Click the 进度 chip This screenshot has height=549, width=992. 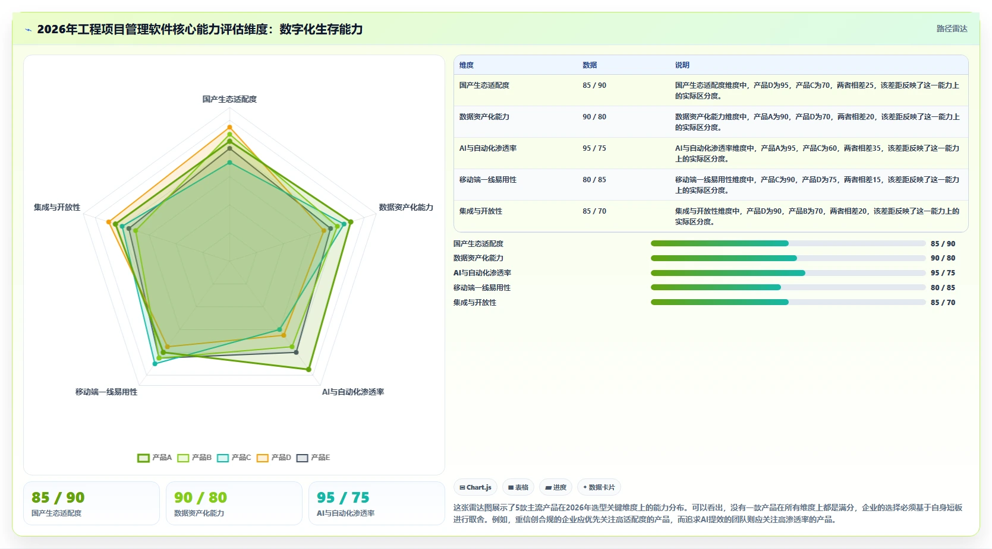click(556, 487)
